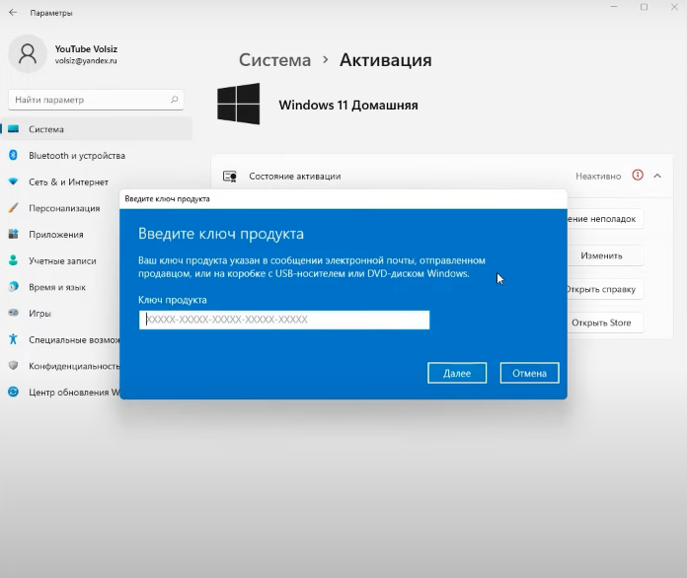
Task: Click the Открыть справку button
Action: click(605, 289)
